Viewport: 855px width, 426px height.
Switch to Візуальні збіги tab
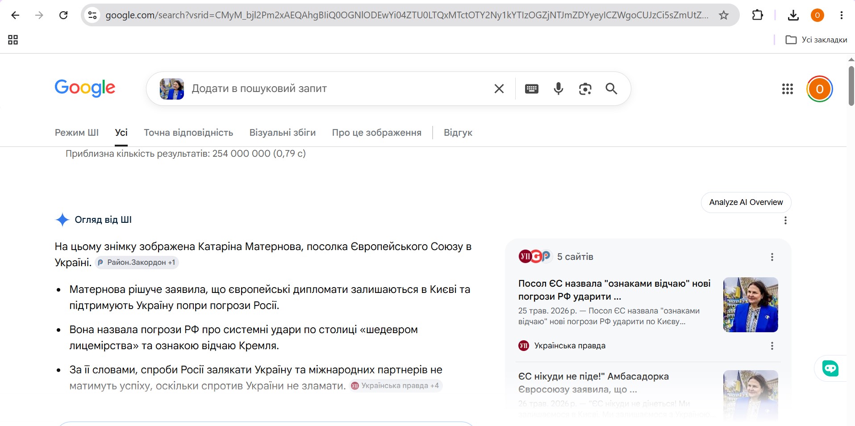pos(283,133)
